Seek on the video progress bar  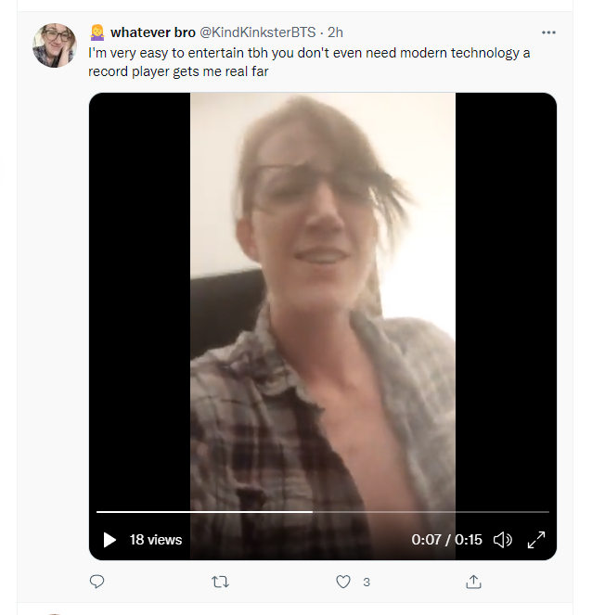[323, 512]
